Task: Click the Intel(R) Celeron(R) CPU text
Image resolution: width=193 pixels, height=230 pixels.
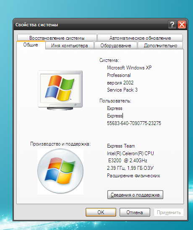Action: click(x=130, y=153)
